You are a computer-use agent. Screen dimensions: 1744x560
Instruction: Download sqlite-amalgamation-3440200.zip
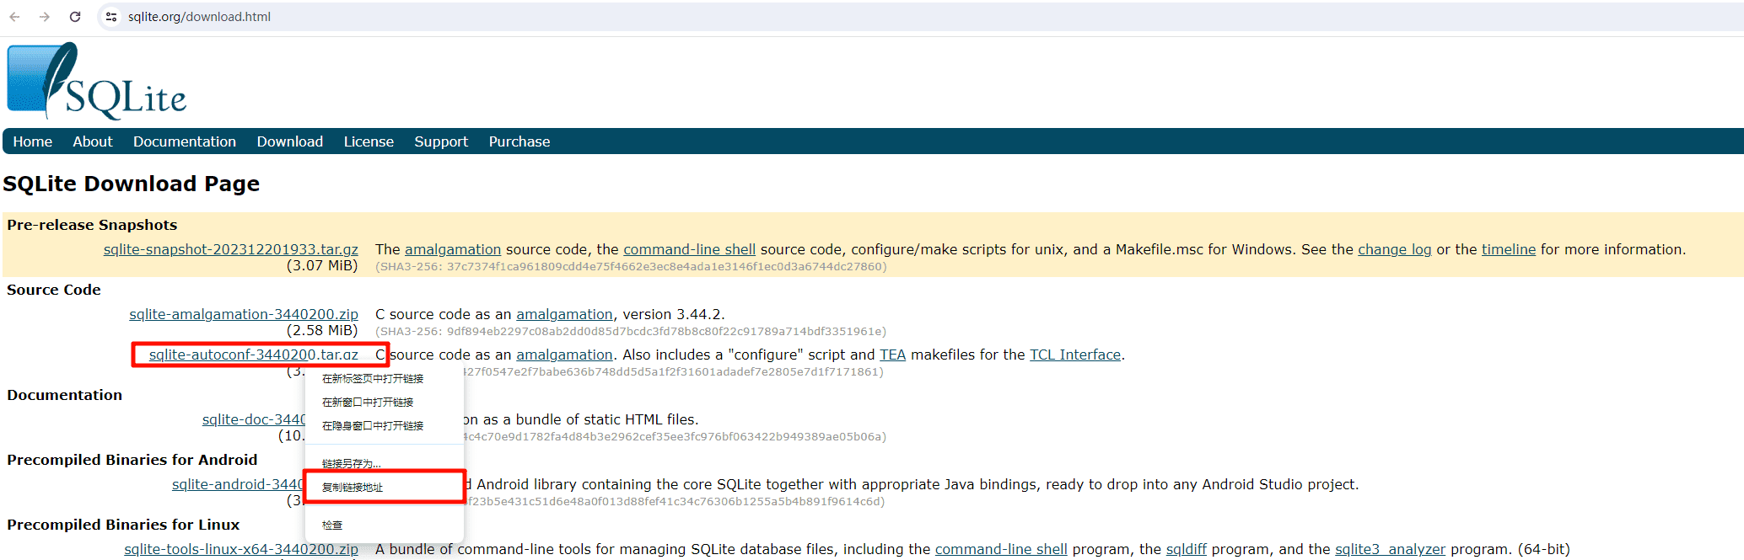click(244, 314)
